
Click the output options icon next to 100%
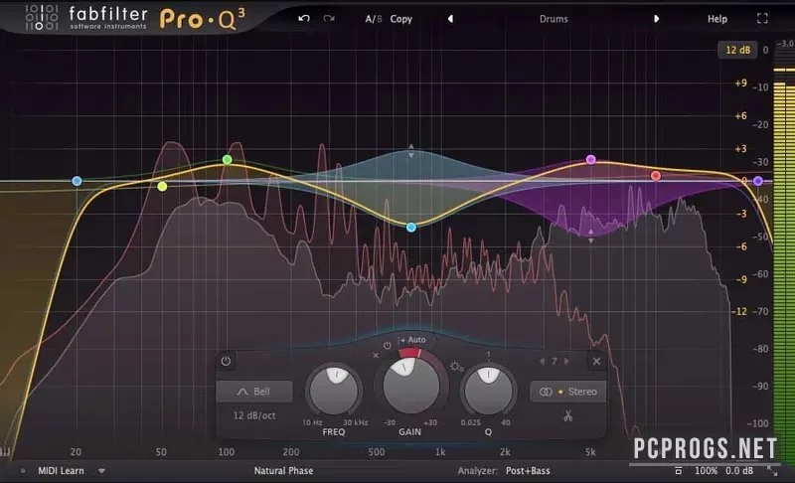[x=678, y=471]
